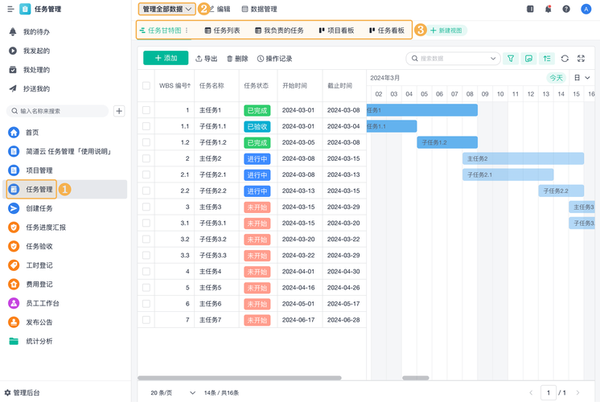This screenshot has height=402, width=600.
Task: Toggle the select-all header checkbox
Action: tap(146, 85)
